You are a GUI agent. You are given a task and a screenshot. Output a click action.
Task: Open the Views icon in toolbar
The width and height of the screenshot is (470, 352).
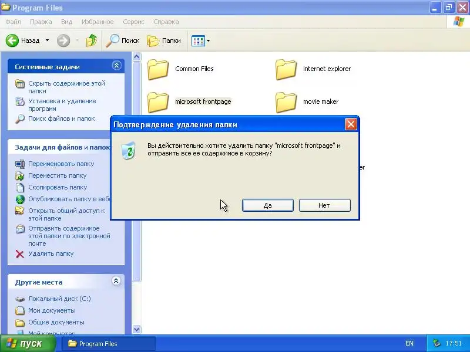point(198,40)
